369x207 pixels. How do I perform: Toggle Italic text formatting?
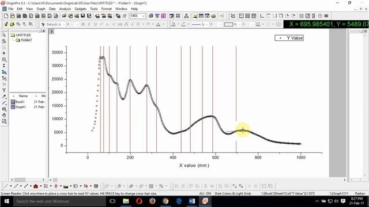pyautogui.click(x=89, y=24)
